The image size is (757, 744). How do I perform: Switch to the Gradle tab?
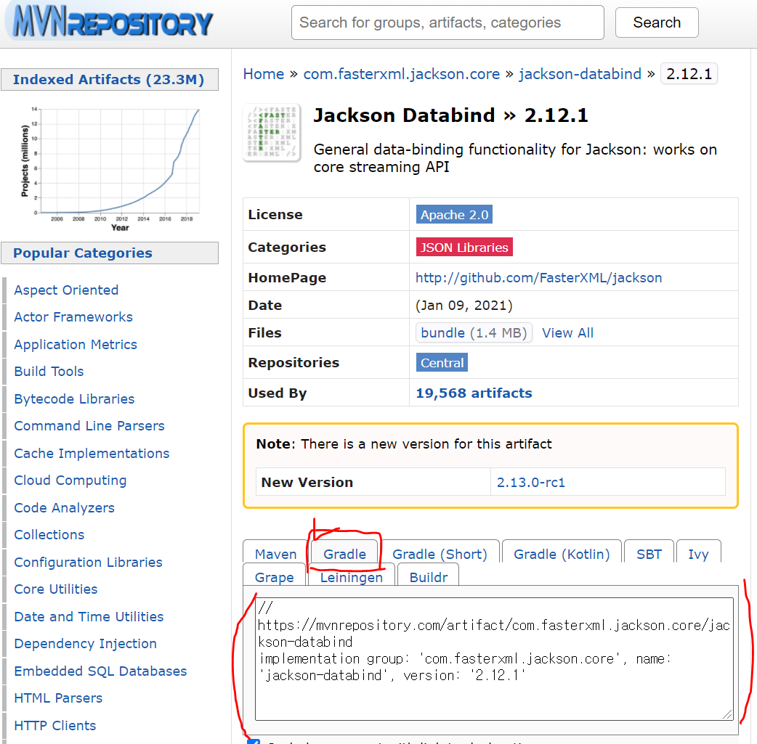tap(344, 554)
